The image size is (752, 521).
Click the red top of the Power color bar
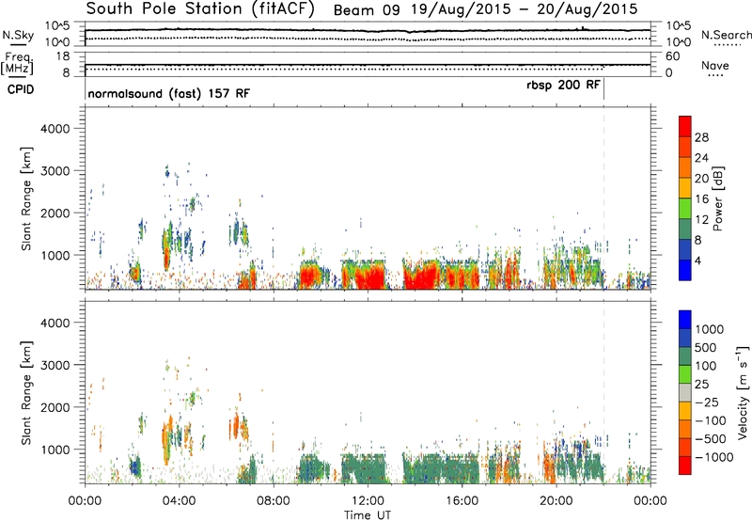(x=685, y=126)
